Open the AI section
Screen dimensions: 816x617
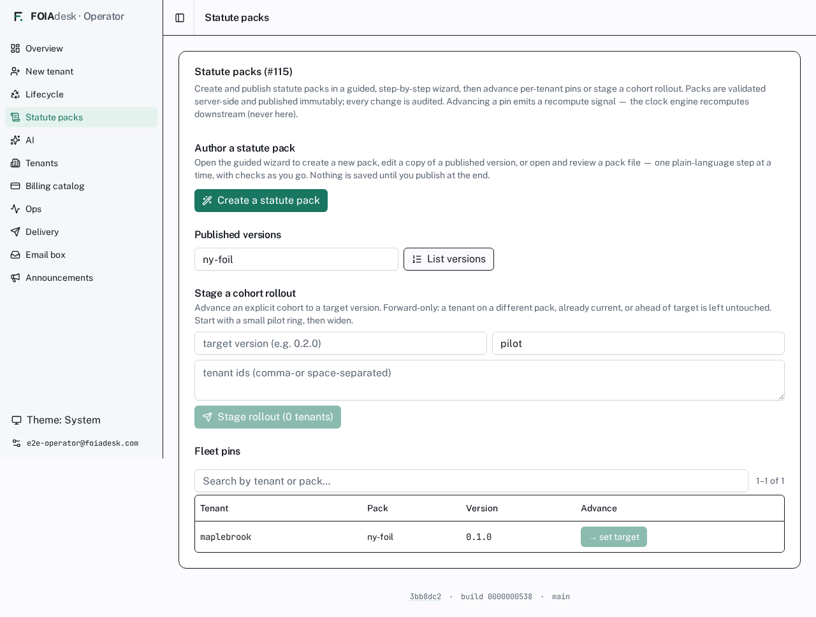click(81, 140)
